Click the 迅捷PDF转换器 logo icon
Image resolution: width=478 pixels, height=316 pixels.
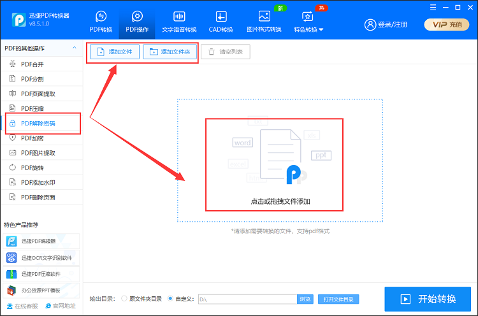click(x=19, y=20)
